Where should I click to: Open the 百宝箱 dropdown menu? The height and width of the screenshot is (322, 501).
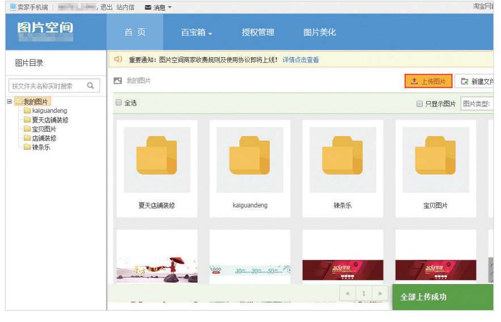(196, 33)
